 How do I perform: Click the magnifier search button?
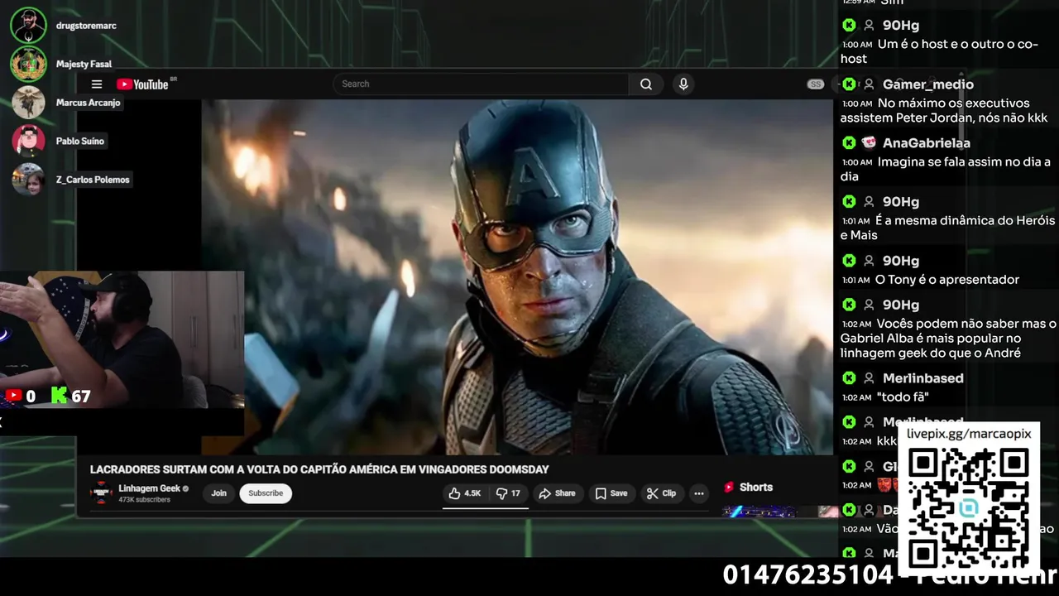(646, 84)
